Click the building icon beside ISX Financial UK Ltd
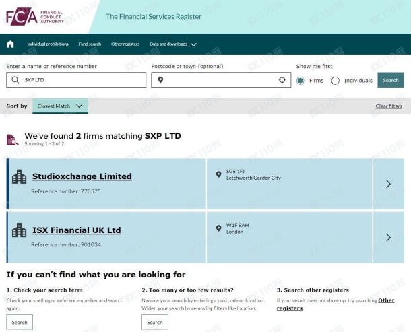411x332 pixels. (19, 230)
